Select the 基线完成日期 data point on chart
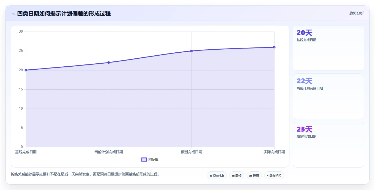 [x=26, y=70]
